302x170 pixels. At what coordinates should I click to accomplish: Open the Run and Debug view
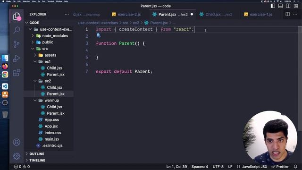coord(17,59)
